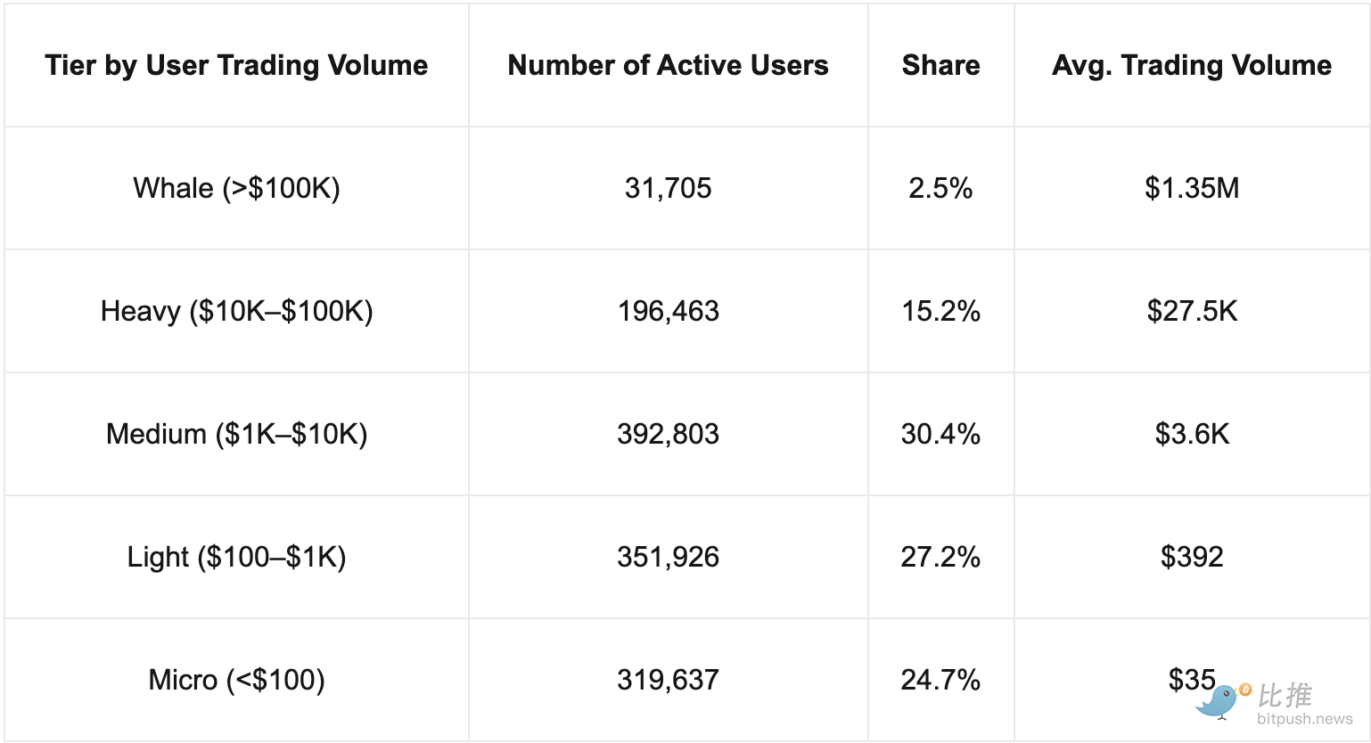Click the 2.5% share cell
This screenshot has width=1371, height=743.
[940, 188]
